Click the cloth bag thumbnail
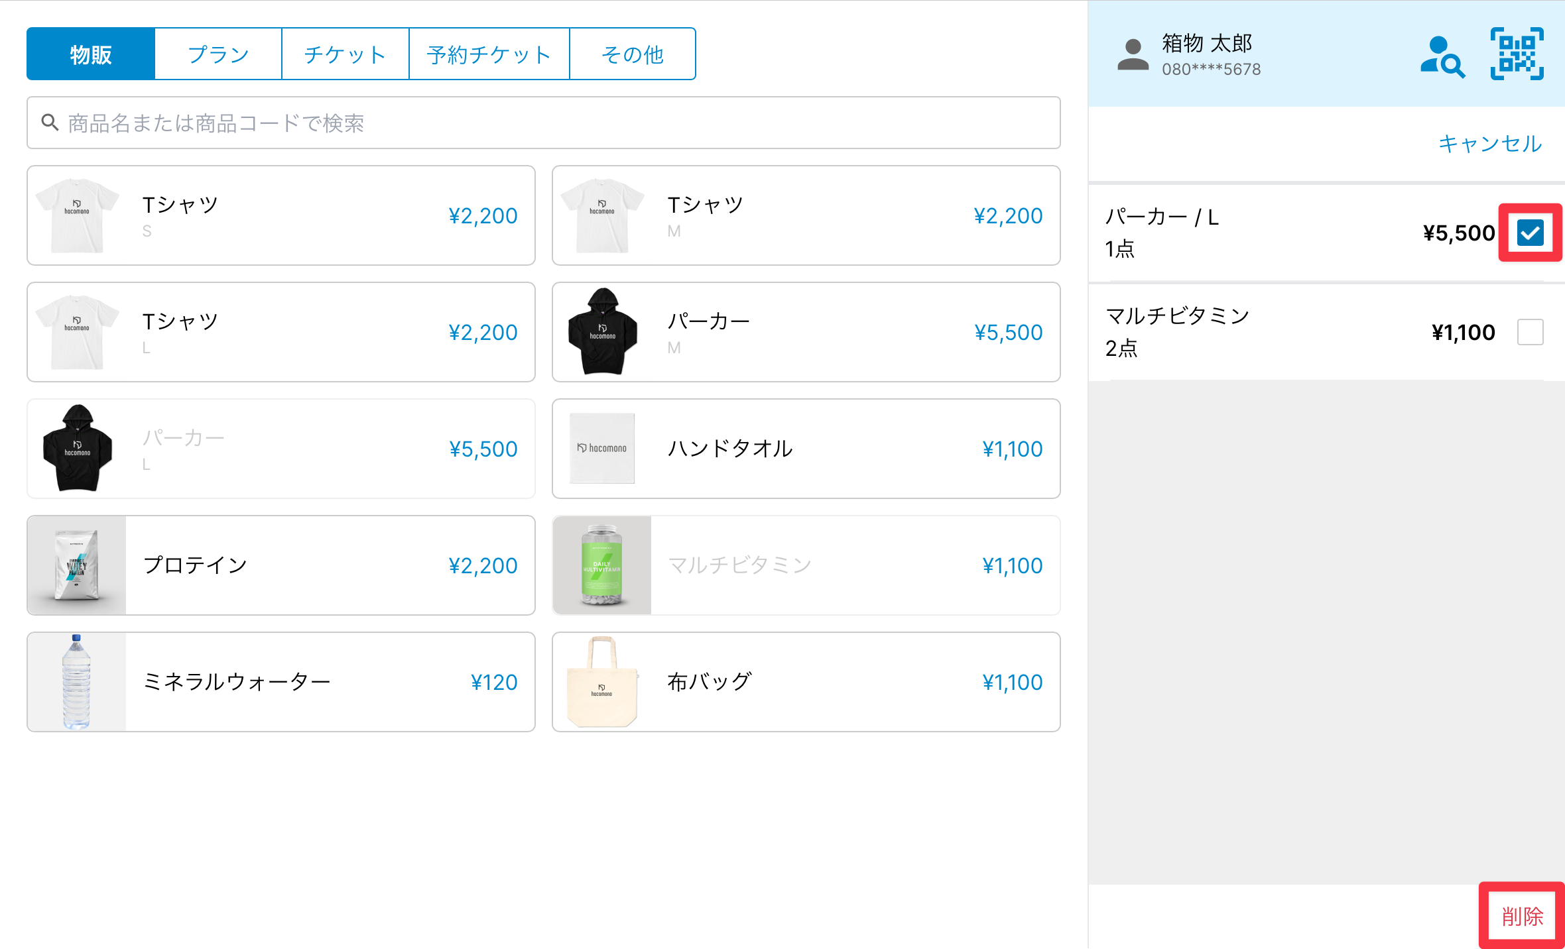 pos(602,682)
